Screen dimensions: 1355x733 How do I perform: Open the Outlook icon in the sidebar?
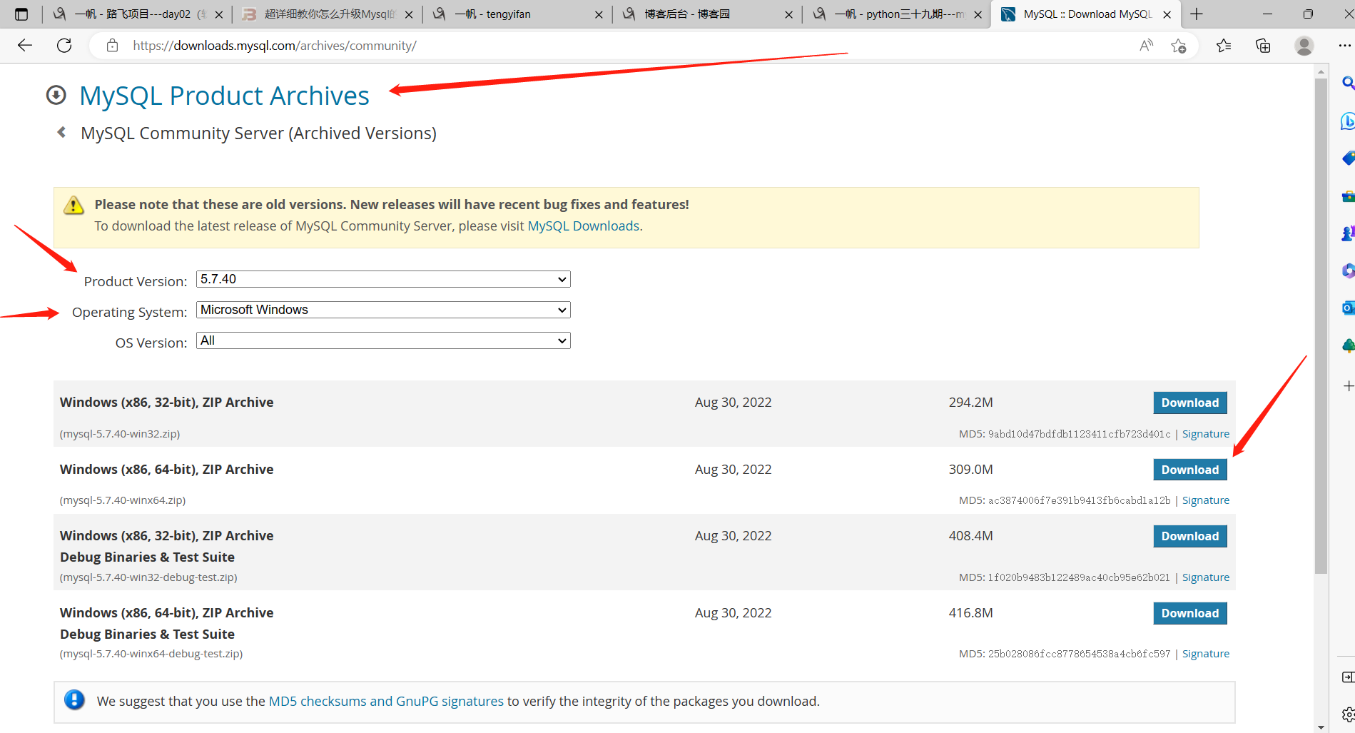coord(1348,308)
